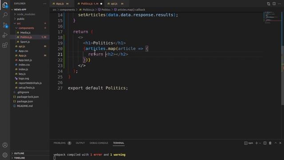
Task: Open Explorer more actions ellipsis
Action: [x=44, y=4]
